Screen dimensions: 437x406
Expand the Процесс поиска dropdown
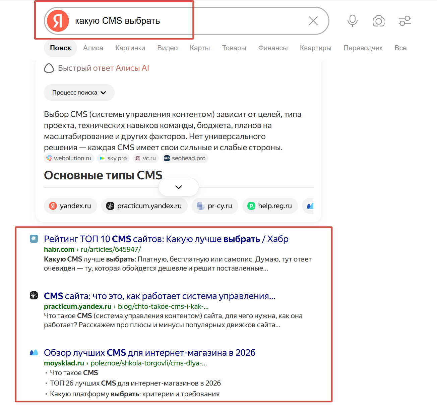[79, 93]
